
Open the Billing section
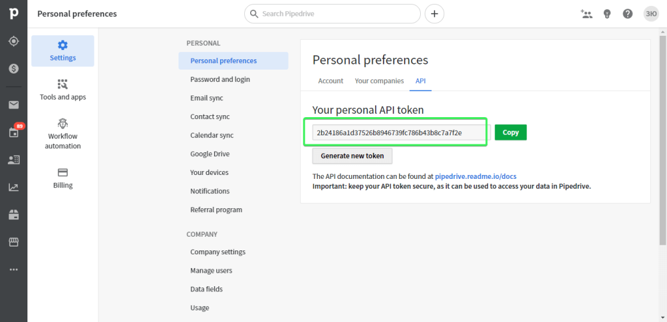point(63,178)
